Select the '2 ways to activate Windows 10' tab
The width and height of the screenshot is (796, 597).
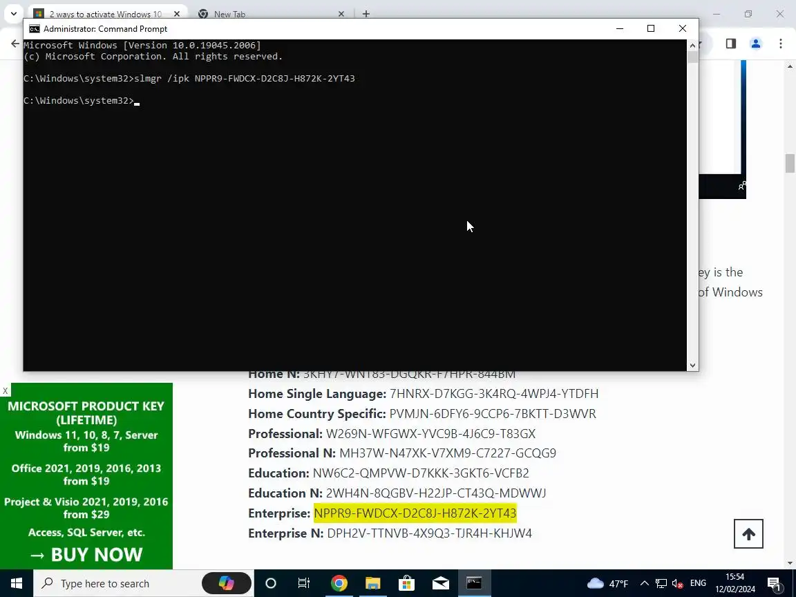pyautogui.click(x=106, y=14)
